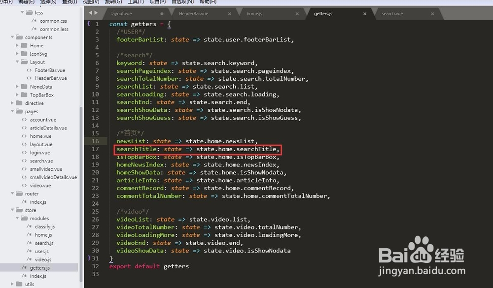Collapse the Layout folder arrow
Screen dimensions: 493x288
tap(17, 62)
